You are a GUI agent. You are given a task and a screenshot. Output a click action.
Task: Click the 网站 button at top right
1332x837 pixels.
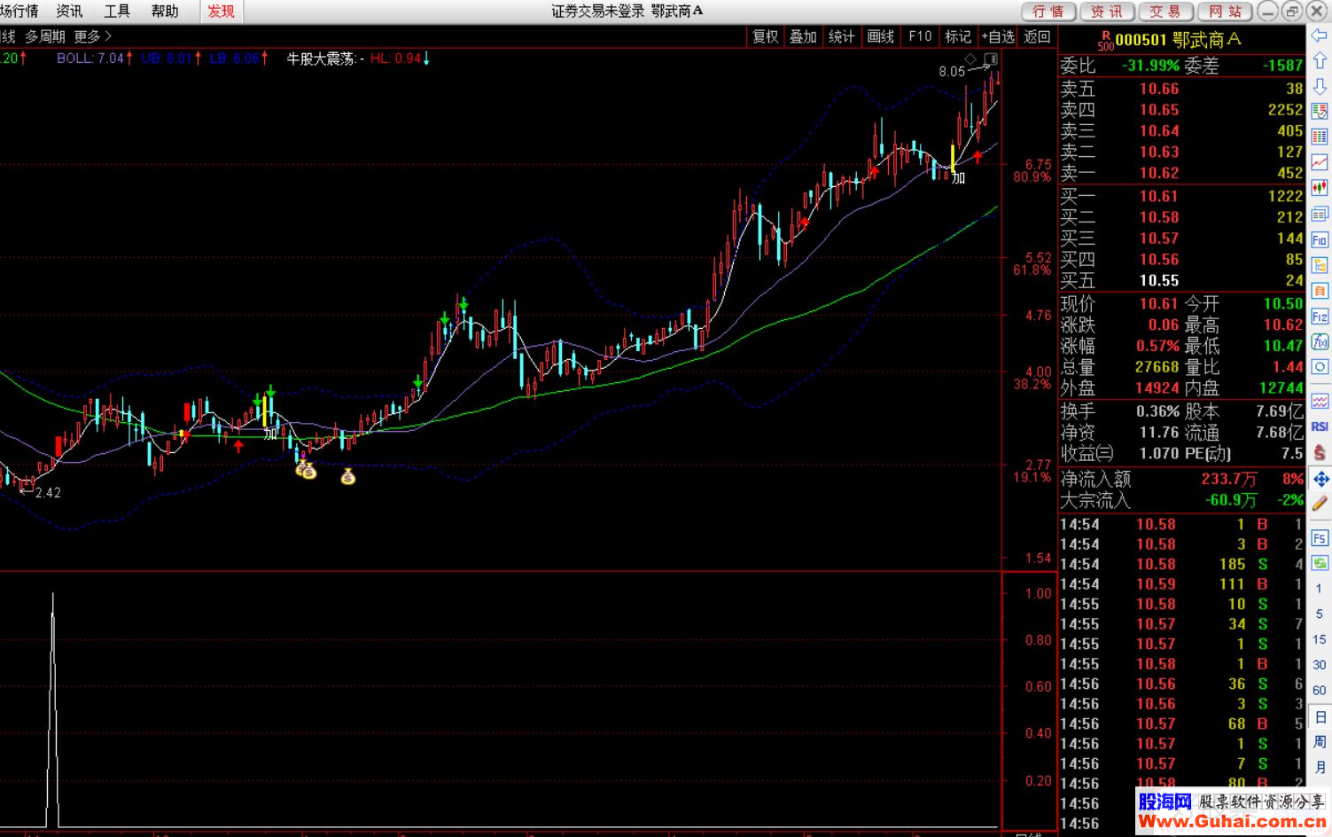coord(1225,12)
